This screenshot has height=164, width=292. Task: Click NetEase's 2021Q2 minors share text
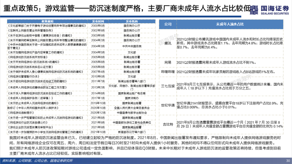click(x=216, y=62)
